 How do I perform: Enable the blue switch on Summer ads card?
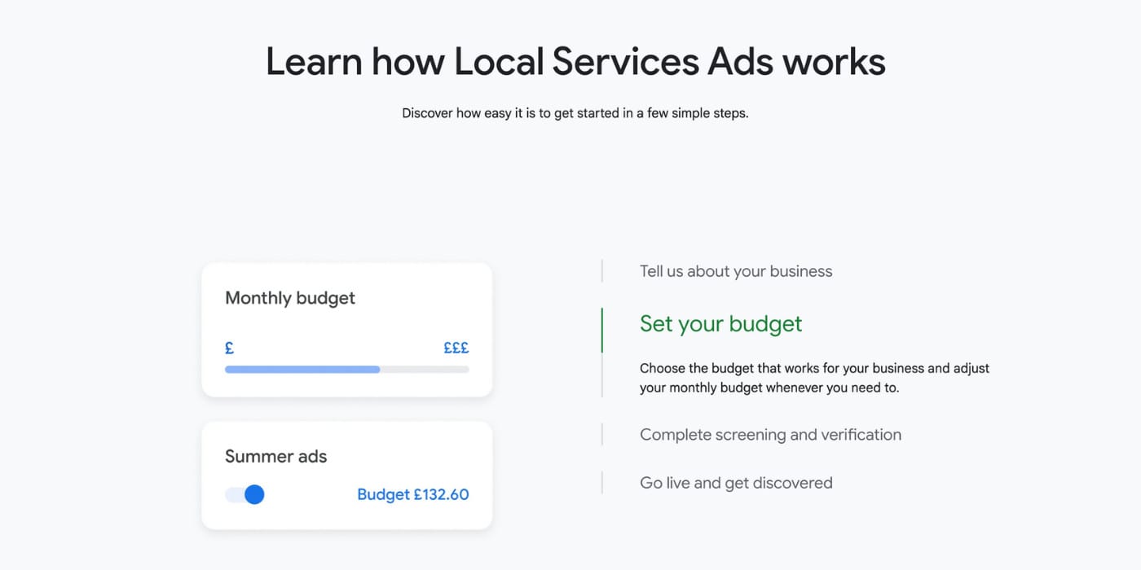[x=244, y=494]
